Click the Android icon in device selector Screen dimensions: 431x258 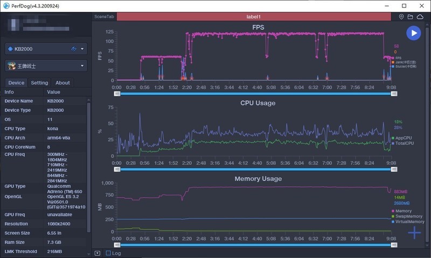[x=11, y=49]
